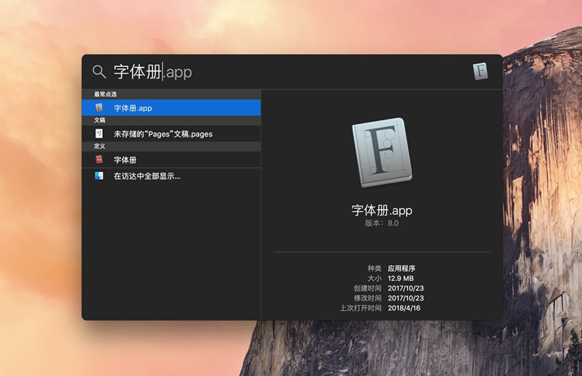
Task: Select the 字体册.app label in the top hit row
Action: click(133, 108)
